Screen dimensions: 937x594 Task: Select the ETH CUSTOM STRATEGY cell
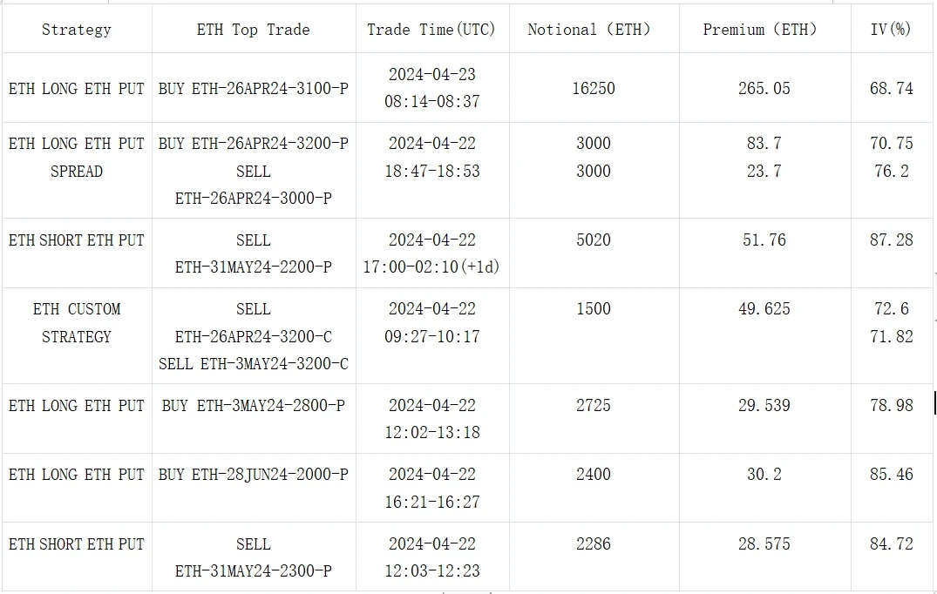(x=77, y=323)
